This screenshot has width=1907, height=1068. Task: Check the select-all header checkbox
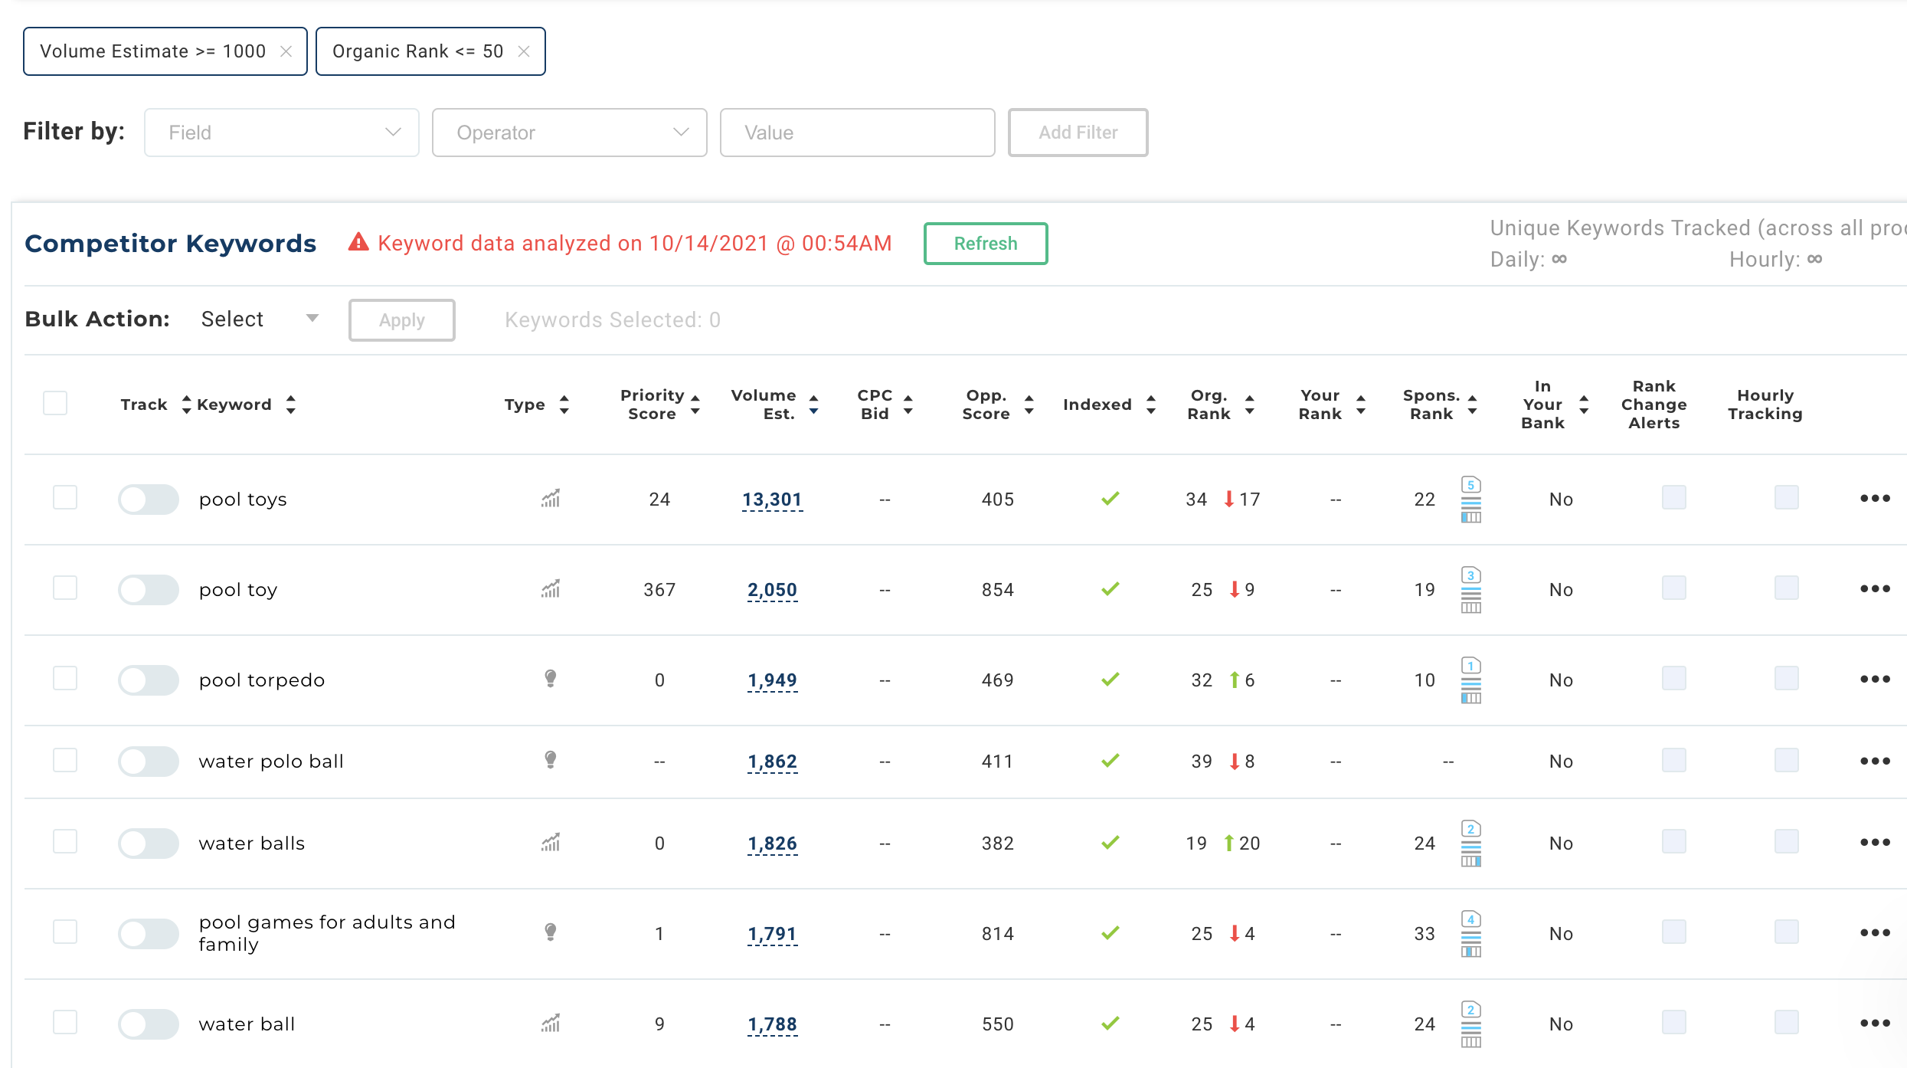click(x=55, y=403)
